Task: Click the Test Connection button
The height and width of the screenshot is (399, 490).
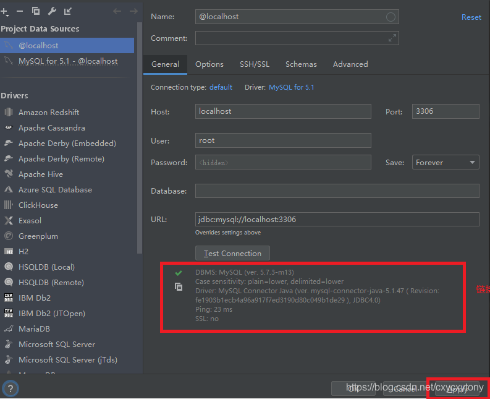Action: click(x=232, y=253)
